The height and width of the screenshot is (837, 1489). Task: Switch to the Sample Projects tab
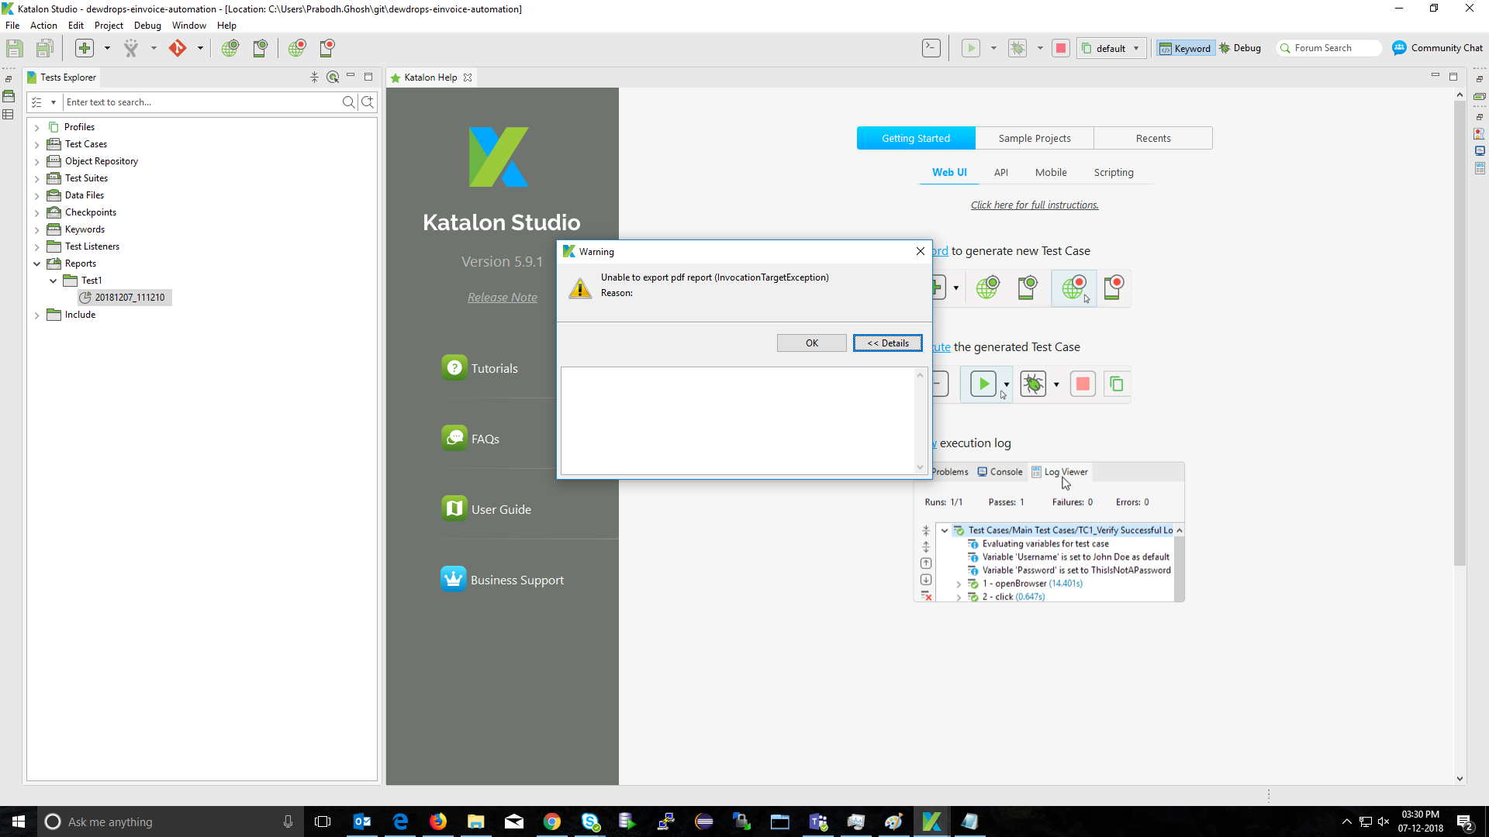coord(1035,137)
